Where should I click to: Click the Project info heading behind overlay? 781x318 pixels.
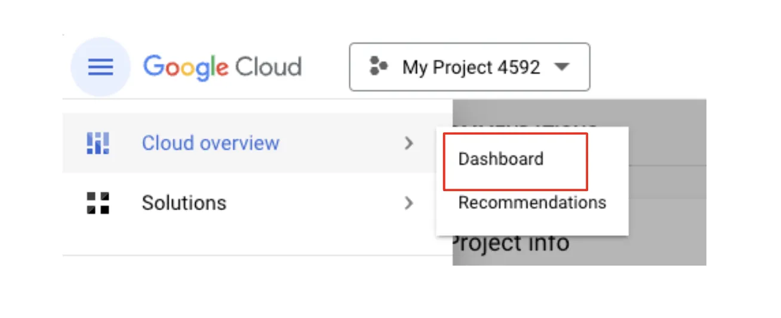[510, 244]
